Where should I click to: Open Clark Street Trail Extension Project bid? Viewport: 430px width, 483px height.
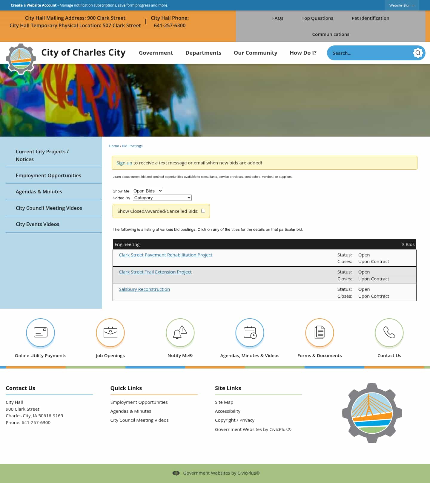(155, 272)
